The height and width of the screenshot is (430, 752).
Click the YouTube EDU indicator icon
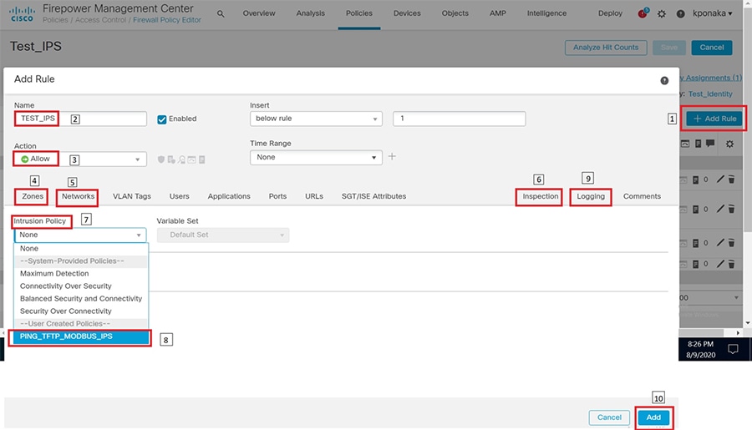tap(192, 159)
